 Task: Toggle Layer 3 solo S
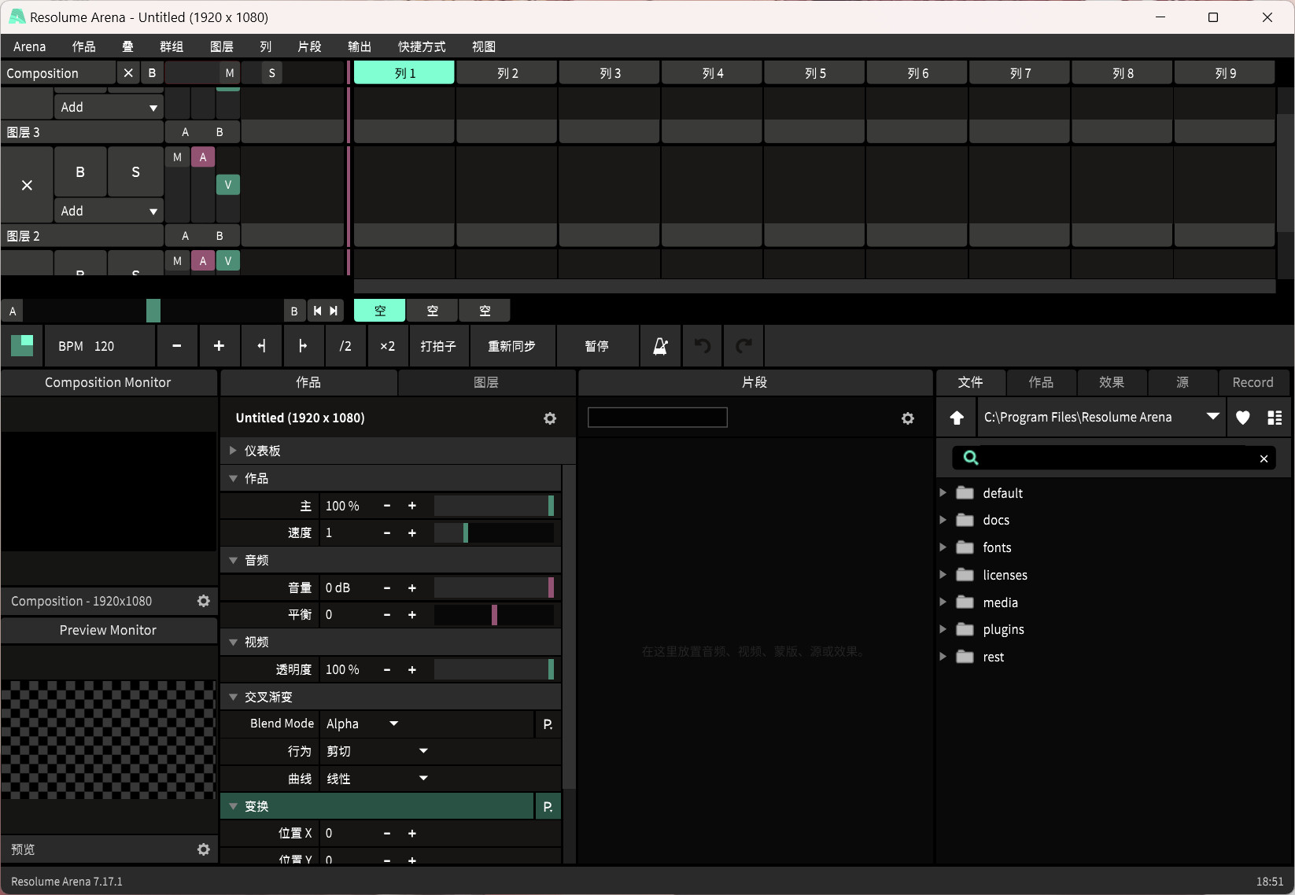click(x=135, y=172)
